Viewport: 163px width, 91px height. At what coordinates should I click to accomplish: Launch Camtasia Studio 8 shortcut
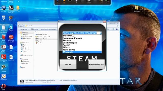tap(4, 68)
